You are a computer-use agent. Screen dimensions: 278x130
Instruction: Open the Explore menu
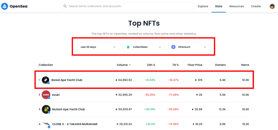click(203, 6)
